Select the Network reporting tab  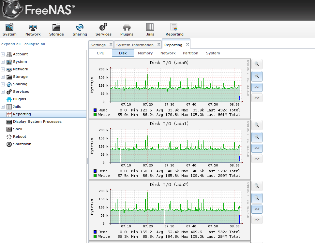168,53
